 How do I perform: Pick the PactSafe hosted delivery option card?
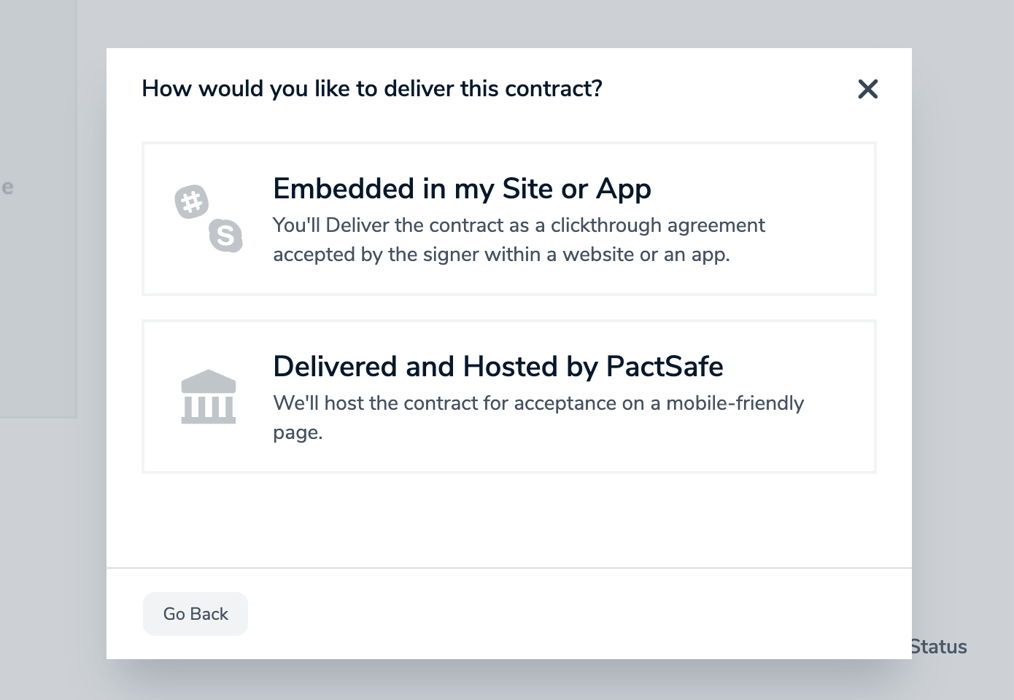509,397
